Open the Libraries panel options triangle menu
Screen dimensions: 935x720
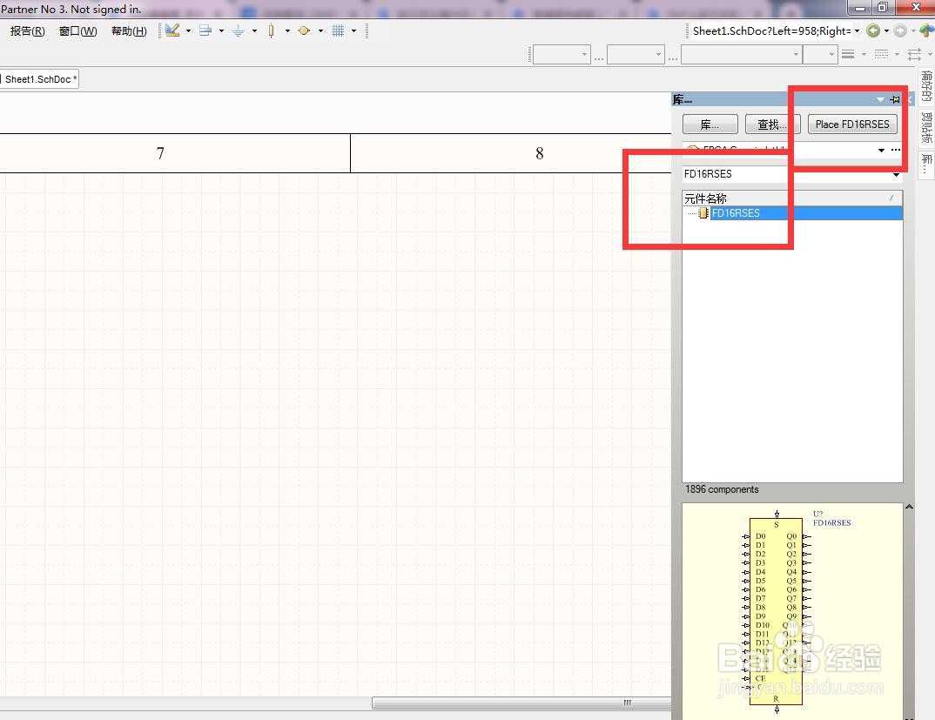880,99
